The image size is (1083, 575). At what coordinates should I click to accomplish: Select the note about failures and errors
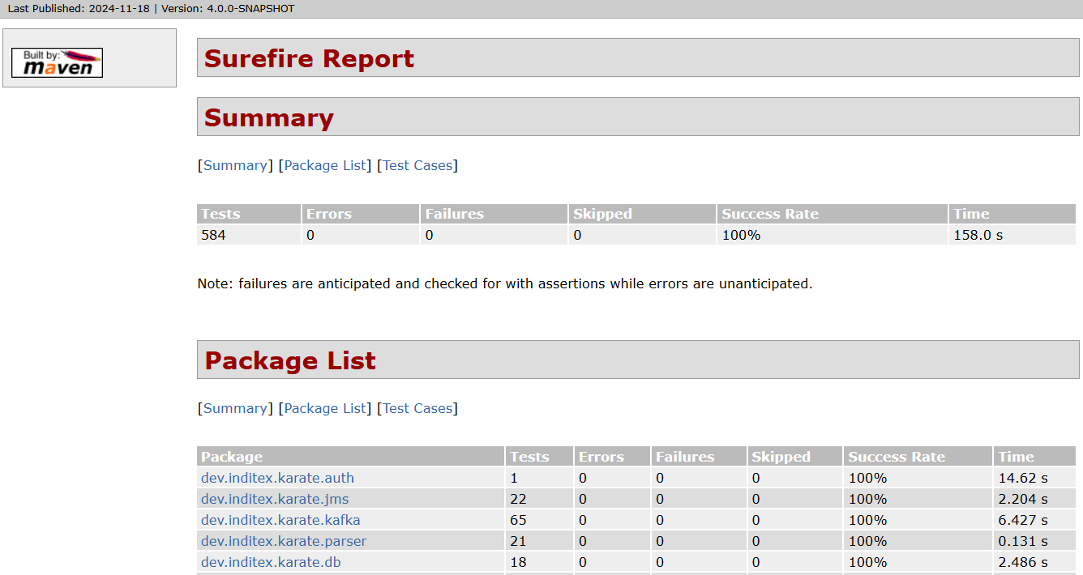(x=505, y=283)
